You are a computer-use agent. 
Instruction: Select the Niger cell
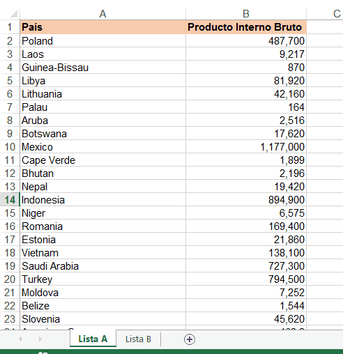[102, 213]
